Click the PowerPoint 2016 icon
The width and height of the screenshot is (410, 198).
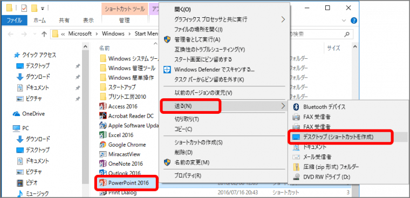click(103, 183)
